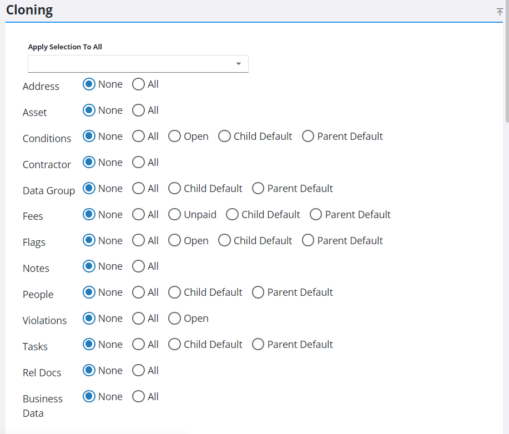Select "Parent Default" for Tasks
Screen dimensions: 509x434
click(258, 345)
